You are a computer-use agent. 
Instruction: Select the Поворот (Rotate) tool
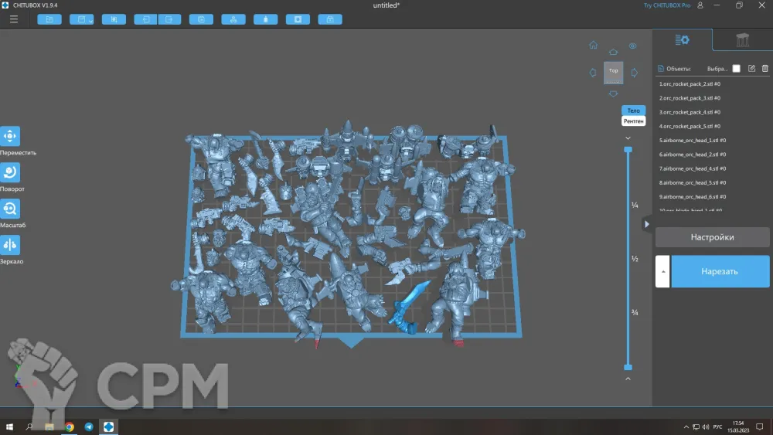[x=10, y=172]
